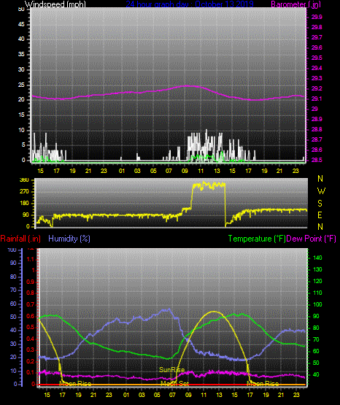Screen dimensions: 340x405
Task: Click the "11" hour label under temperature chart
Action: point(204,395)
